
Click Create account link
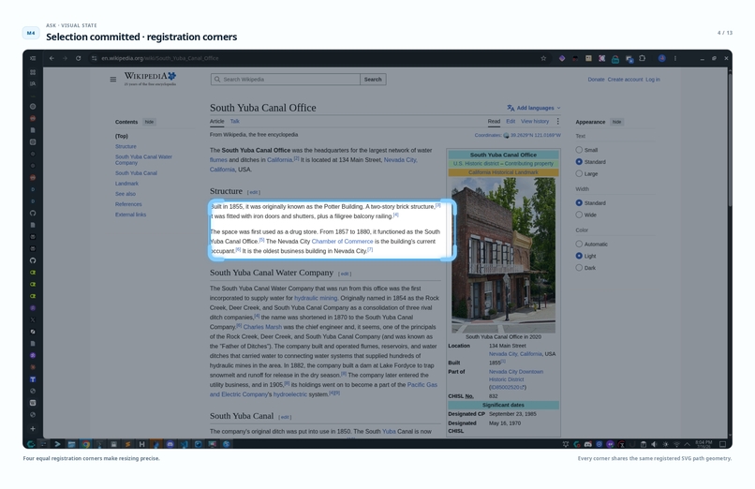click(625, 80)
